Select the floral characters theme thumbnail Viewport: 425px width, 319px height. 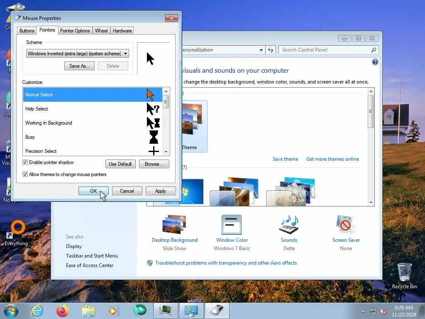coord(291,191)
